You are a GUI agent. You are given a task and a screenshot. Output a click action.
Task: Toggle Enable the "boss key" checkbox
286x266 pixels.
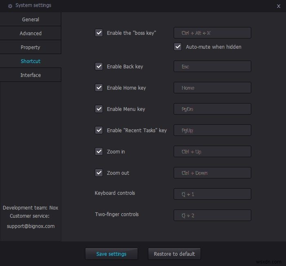pyautogui.click(x=99, y=33)
